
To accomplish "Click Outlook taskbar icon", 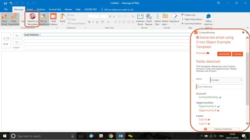I will point(121,136).
